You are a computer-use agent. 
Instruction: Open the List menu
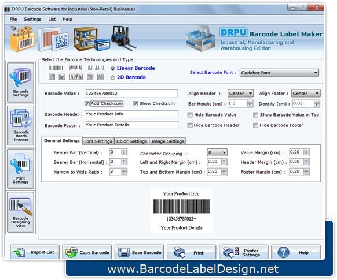click(52, 19)
